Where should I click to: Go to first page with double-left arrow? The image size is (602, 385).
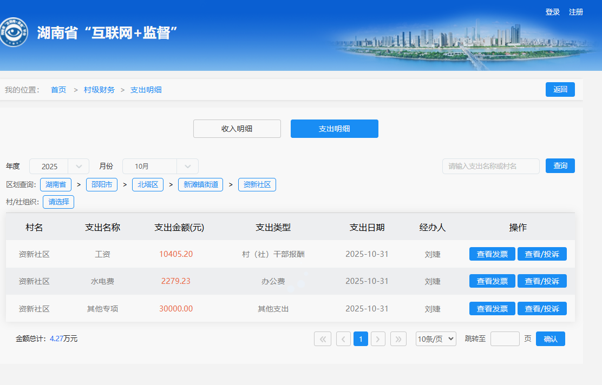323,339
